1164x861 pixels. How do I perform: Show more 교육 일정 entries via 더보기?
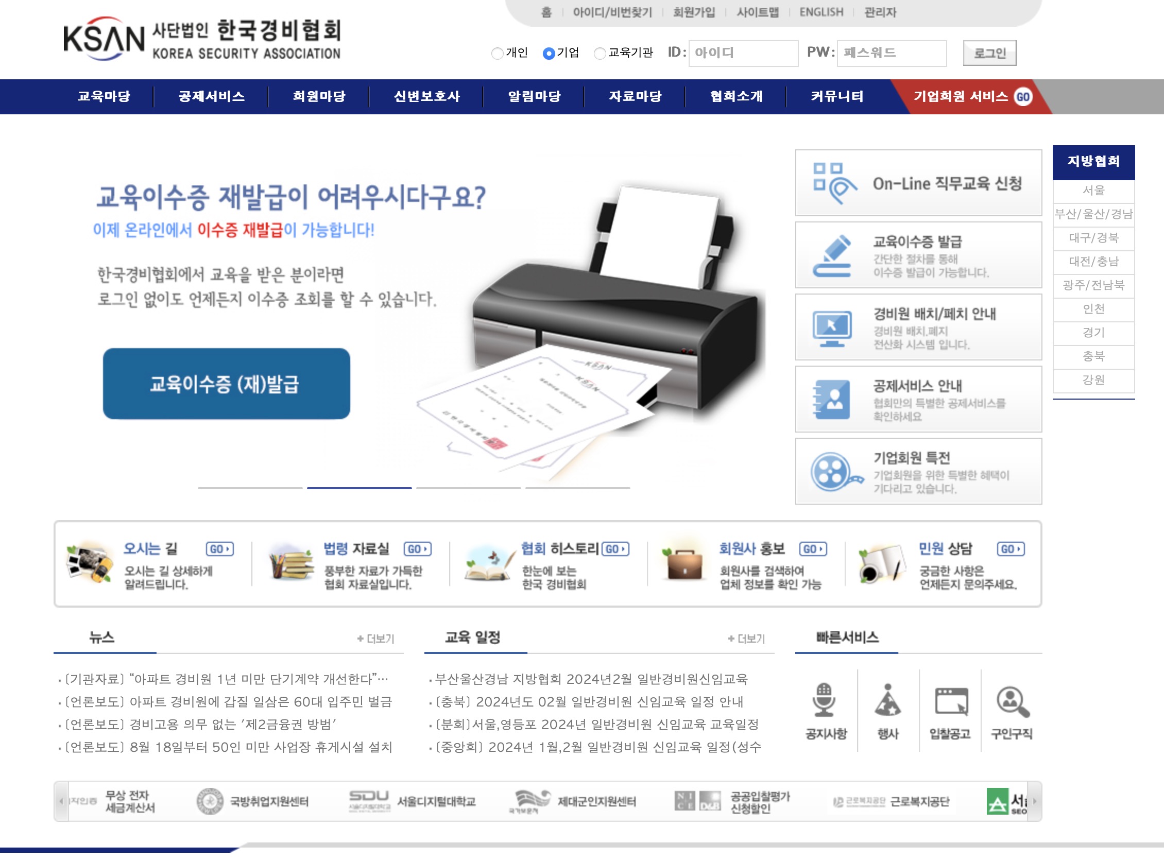click(x=746, y=638)
